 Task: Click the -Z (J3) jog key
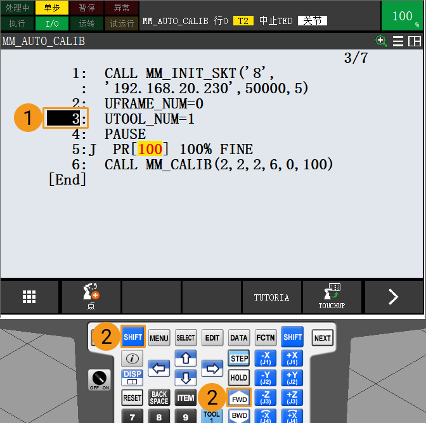tap(266, 398)
